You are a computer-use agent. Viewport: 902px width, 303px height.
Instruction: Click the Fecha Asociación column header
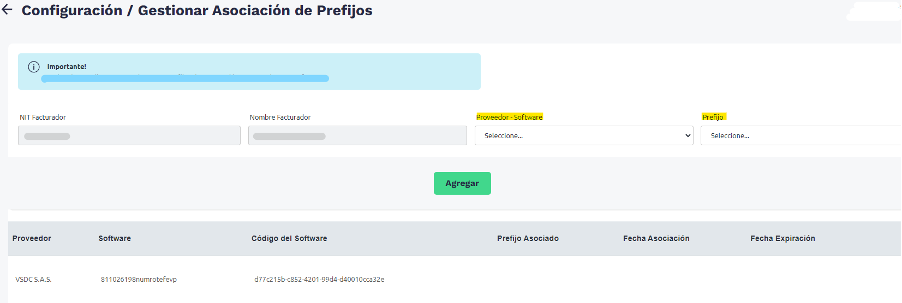656,238
